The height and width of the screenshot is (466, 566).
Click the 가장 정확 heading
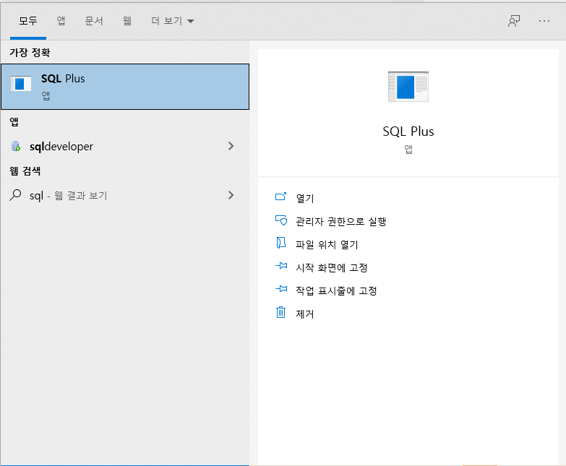click(30, 53)
